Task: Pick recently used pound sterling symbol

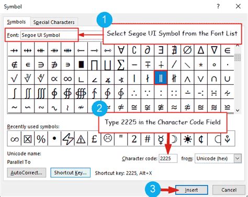Action: point(94,139)
